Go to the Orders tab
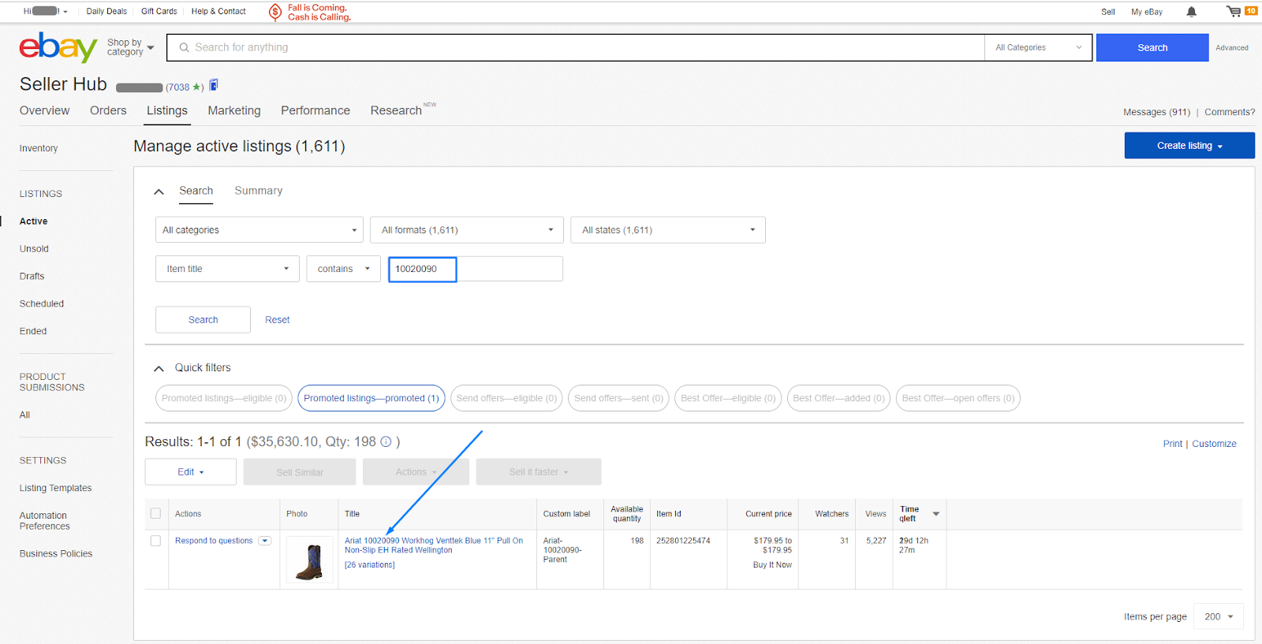The image size is (1262, 644). tap(108, 110)
